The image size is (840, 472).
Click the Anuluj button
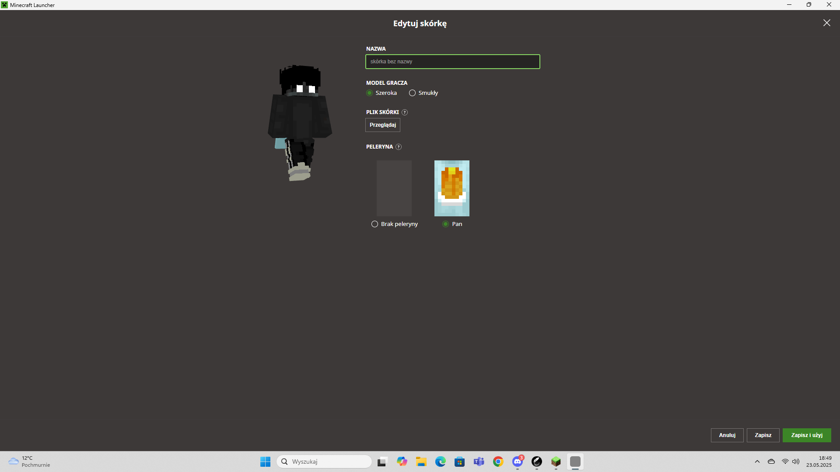coord(727,435)
